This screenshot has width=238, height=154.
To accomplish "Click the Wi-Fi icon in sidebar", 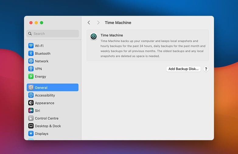I will click(31, 46).
